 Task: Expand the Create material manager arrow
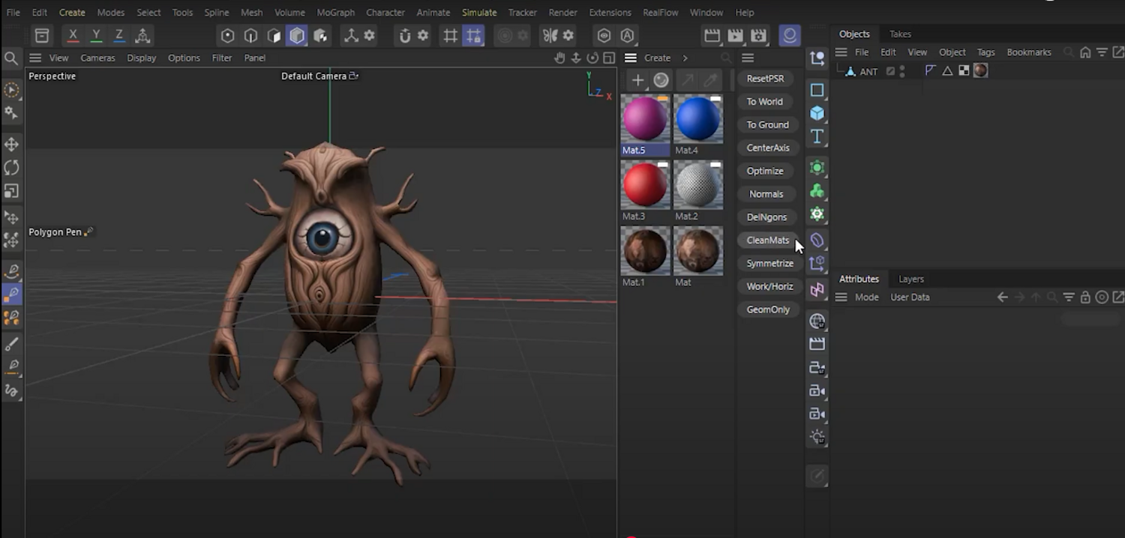click(685, 58)
